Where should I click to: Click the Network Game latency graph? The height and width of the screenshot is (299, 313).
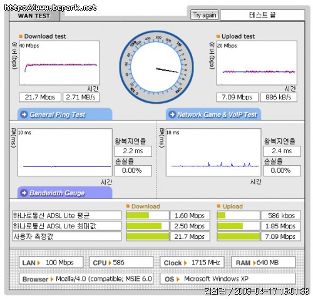click(213, 153)
